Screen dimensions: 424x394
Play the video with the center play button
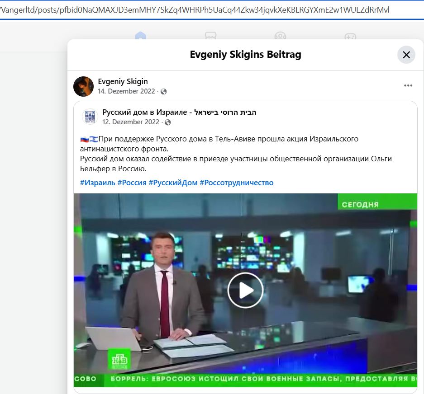(x=245, y=290)
